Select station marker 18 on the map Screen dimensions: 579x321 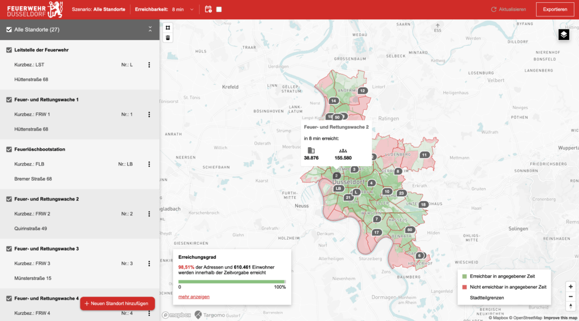click(423, 205)
